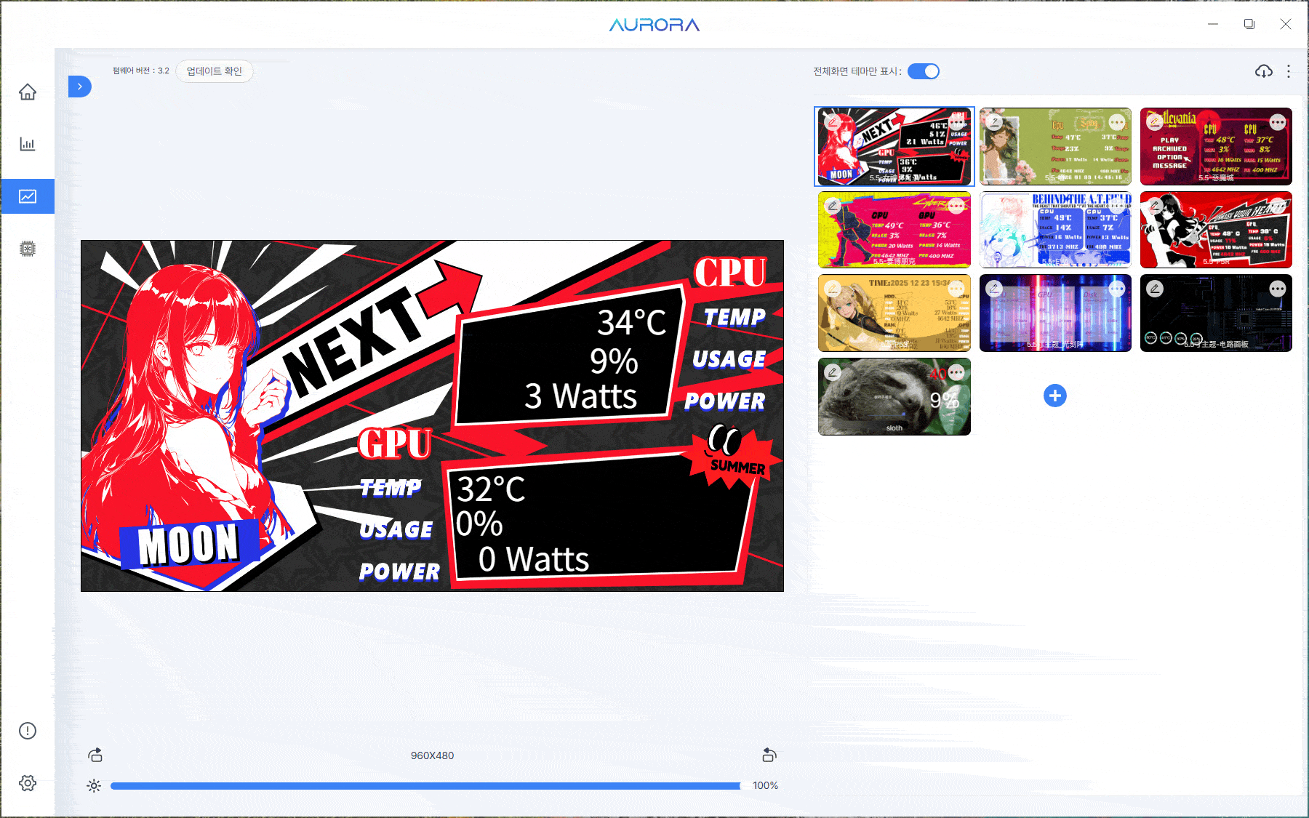The height and width of the screenshot is (818, 1309).
Task: Click the brightness sun icon
Action: pyautogui.click(x=94, y=785)
